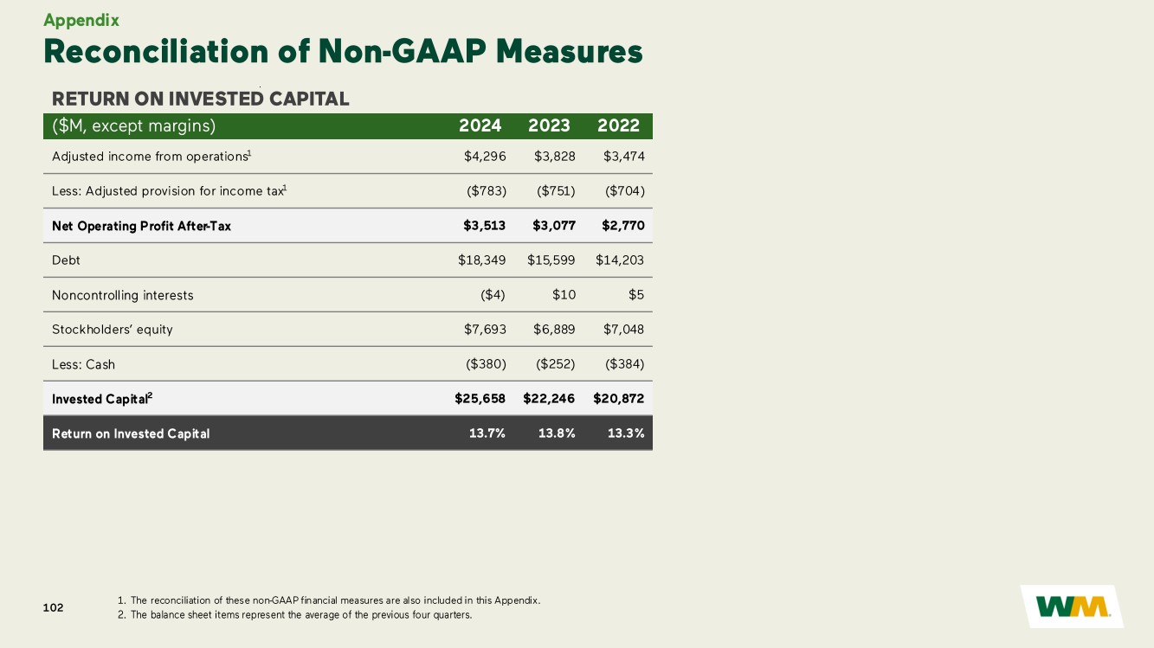Select the 2022 column header
Image resolution: width=1154 pixels, height=648 pixels.
pyautogui.click(x=618, y=125)
